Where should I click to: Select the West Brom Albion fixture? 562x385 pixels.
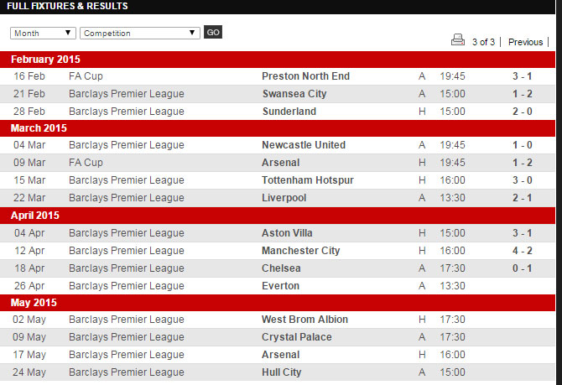tap(304, 320)
